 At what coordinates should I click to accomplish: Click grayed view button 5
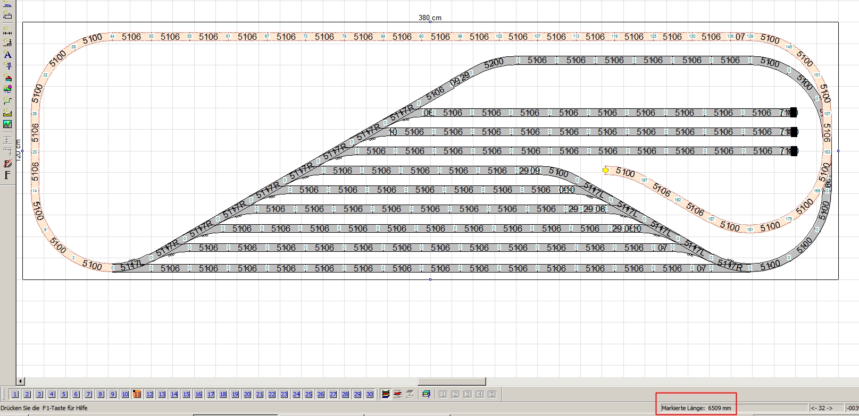click(x=492, y=394)
